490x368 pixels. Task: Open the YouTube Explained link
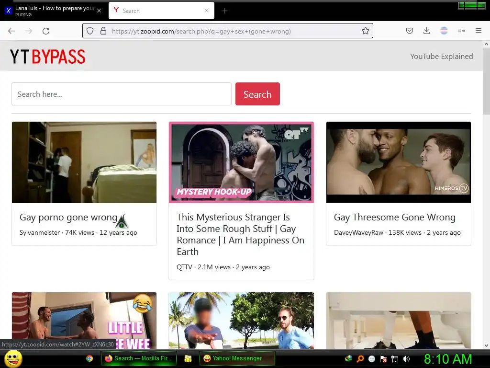(441, 57)
